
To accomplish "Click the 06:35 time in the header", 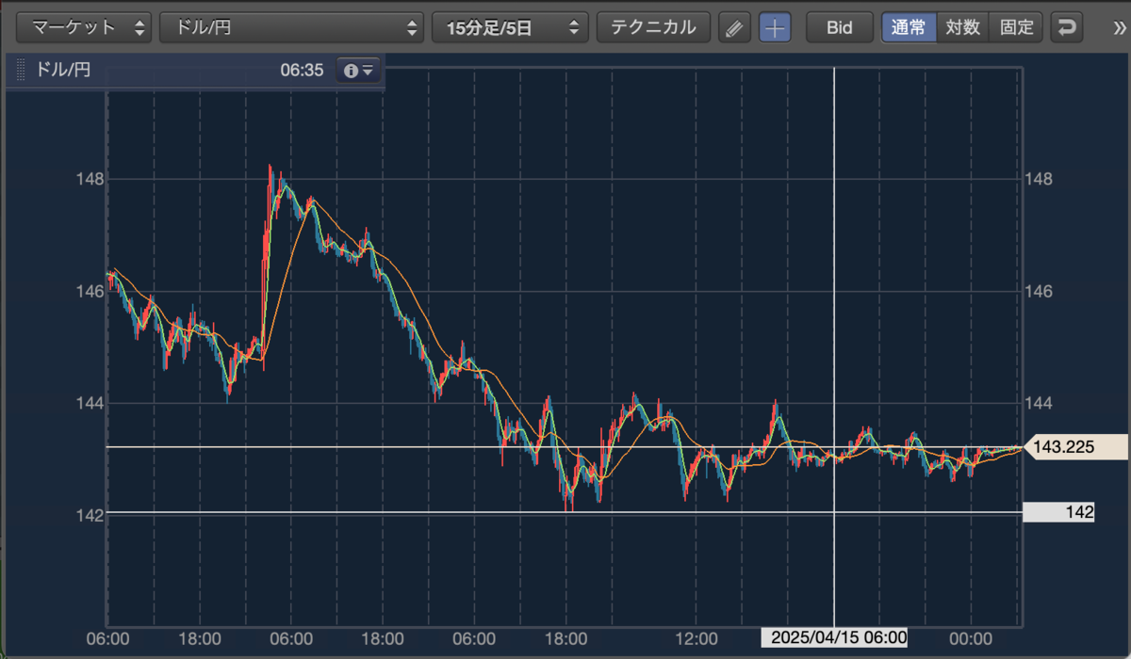I will pos(302,70).
